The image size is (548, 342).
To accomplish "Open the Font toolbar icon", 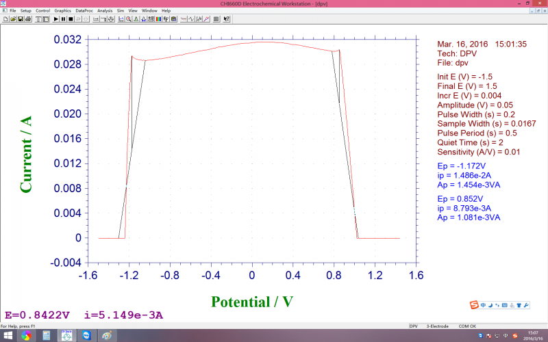I will click(166, 19).
